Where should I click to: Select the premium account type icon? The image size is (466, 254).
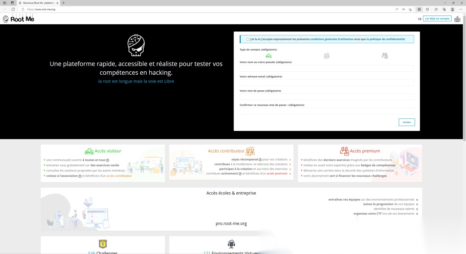pos(385,56)
